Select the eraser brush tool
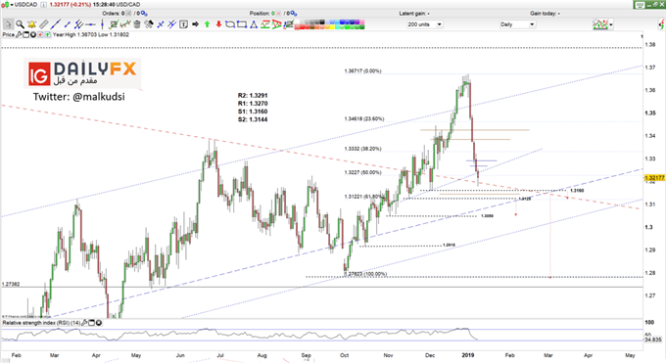Viewport: 666px width, 363px height. [148, 24]
